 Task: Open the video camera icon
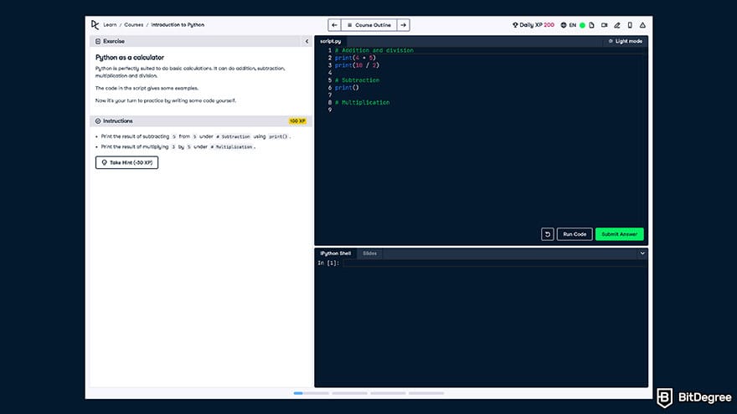coord(605,25)
